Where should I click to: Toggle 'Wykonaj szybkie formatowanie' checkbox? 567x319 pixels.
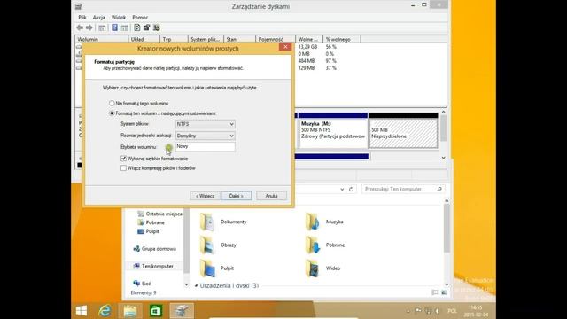pyautogui.click(x=124, y=159)
